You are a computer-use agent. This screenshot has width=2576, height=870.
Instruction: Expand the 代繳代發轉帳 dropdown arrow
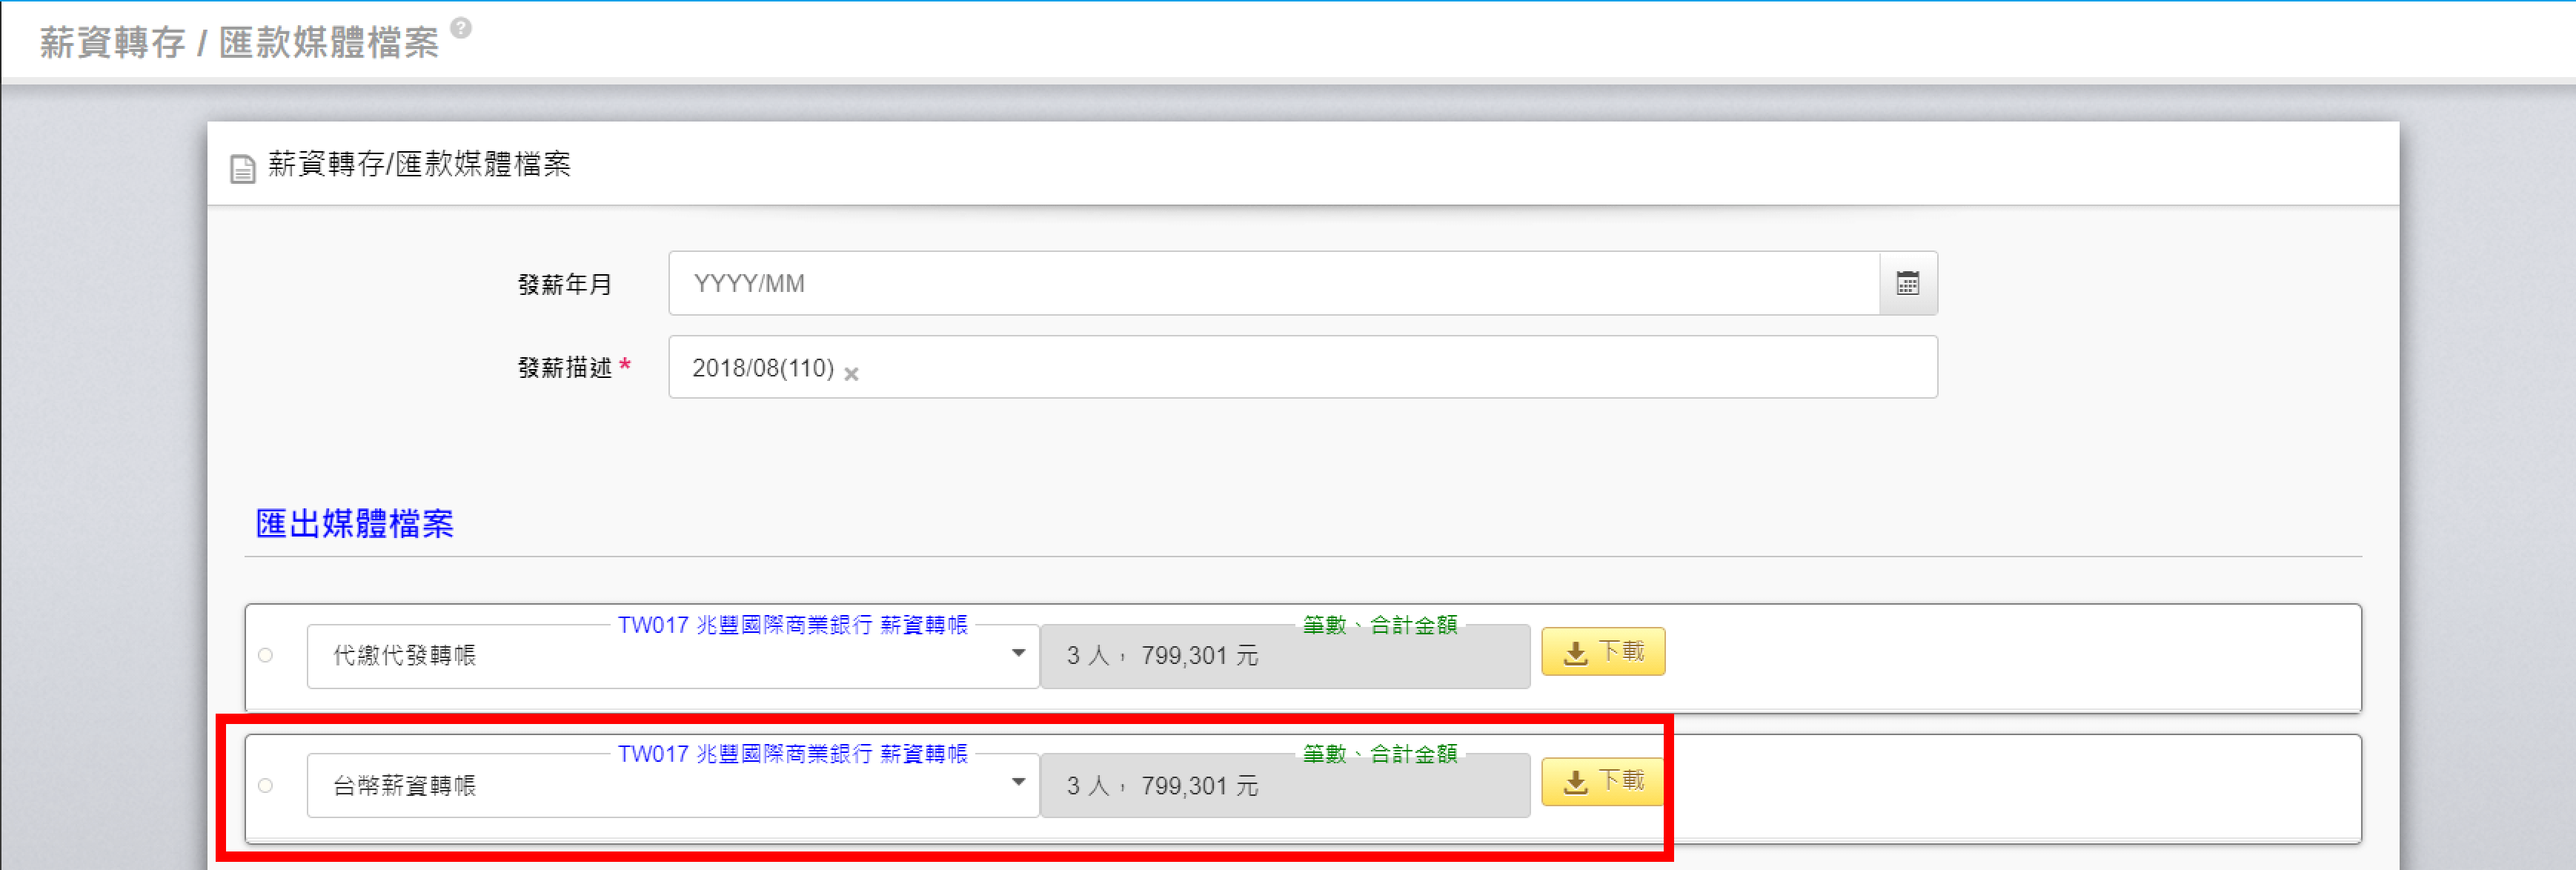pos(1018,654)
